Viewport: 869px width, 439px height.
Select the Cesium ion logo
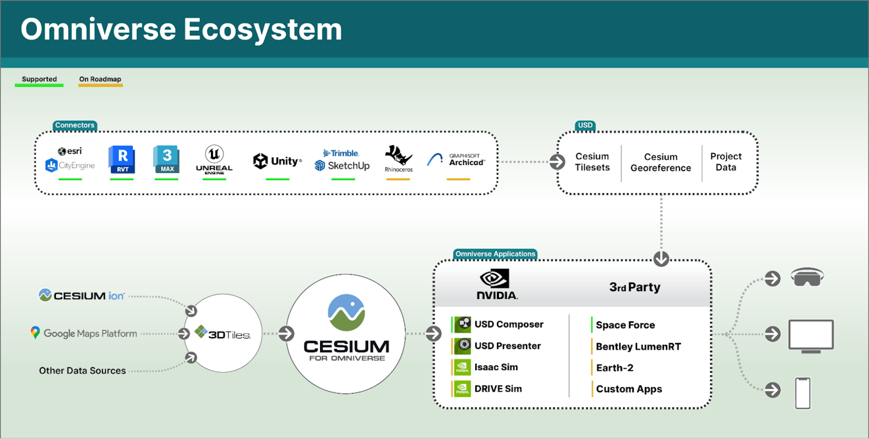tap(81, 296)
